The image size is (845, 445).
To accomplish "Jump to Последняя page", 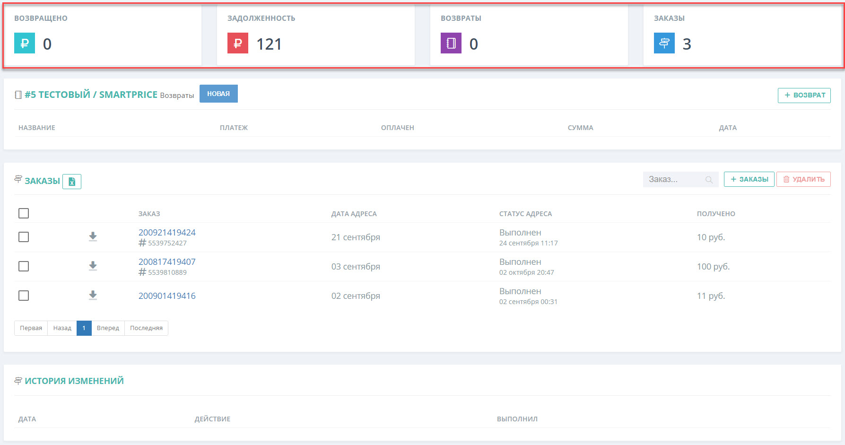I will click(146, 328).
